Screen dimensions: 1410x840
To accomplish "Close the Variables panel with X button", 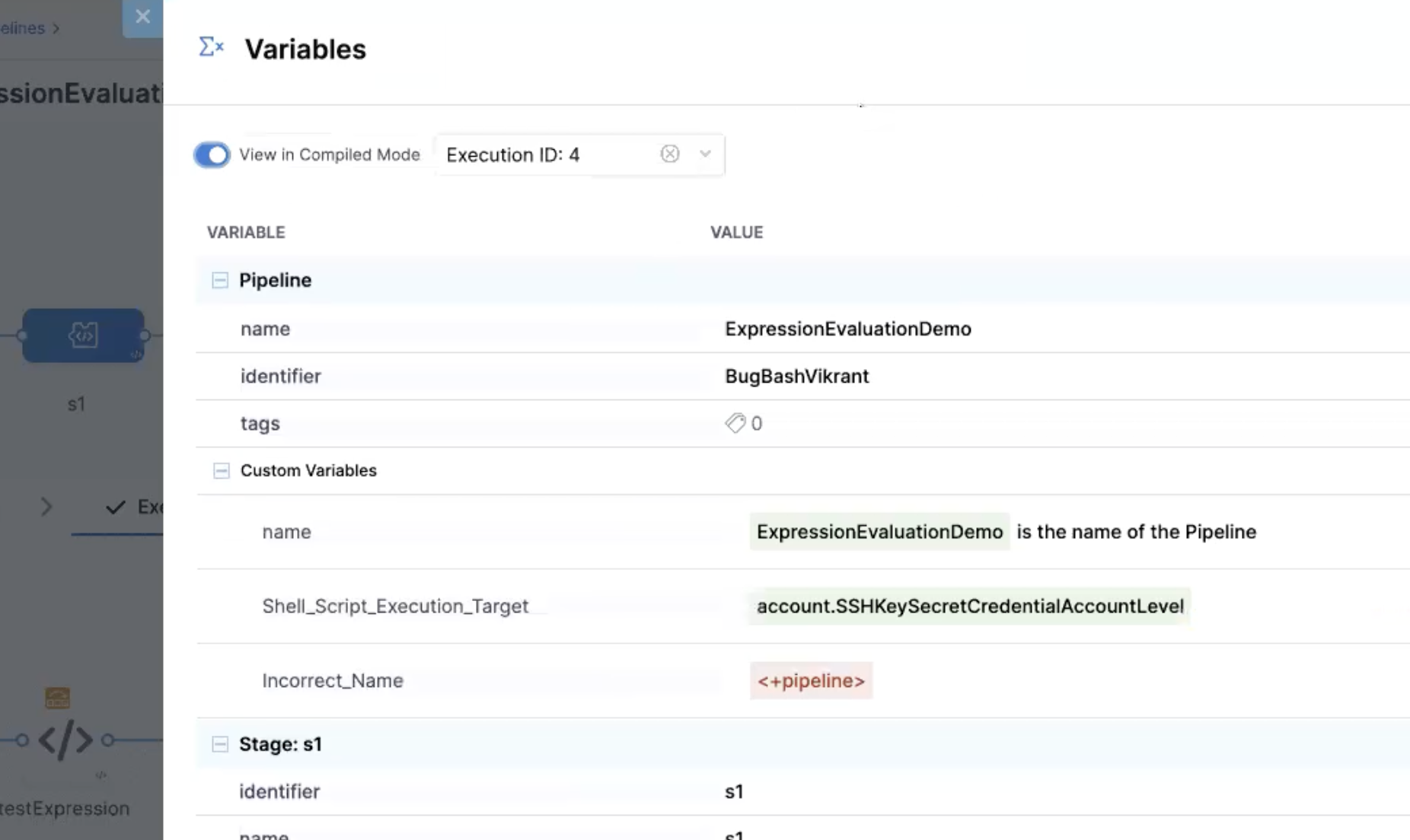I will (142, 17).
